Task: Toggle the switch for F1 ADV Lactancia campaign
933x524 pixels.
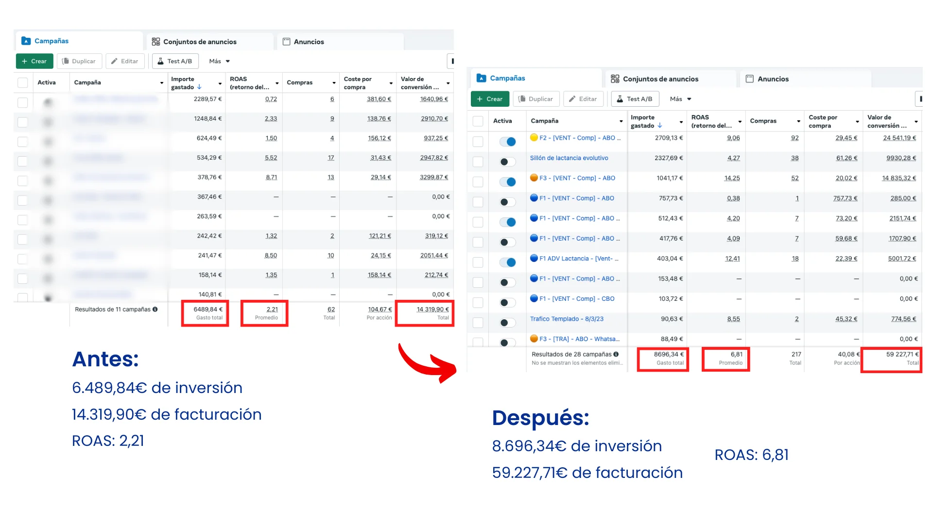Action: pyautogui.click(x=508, y=262)
